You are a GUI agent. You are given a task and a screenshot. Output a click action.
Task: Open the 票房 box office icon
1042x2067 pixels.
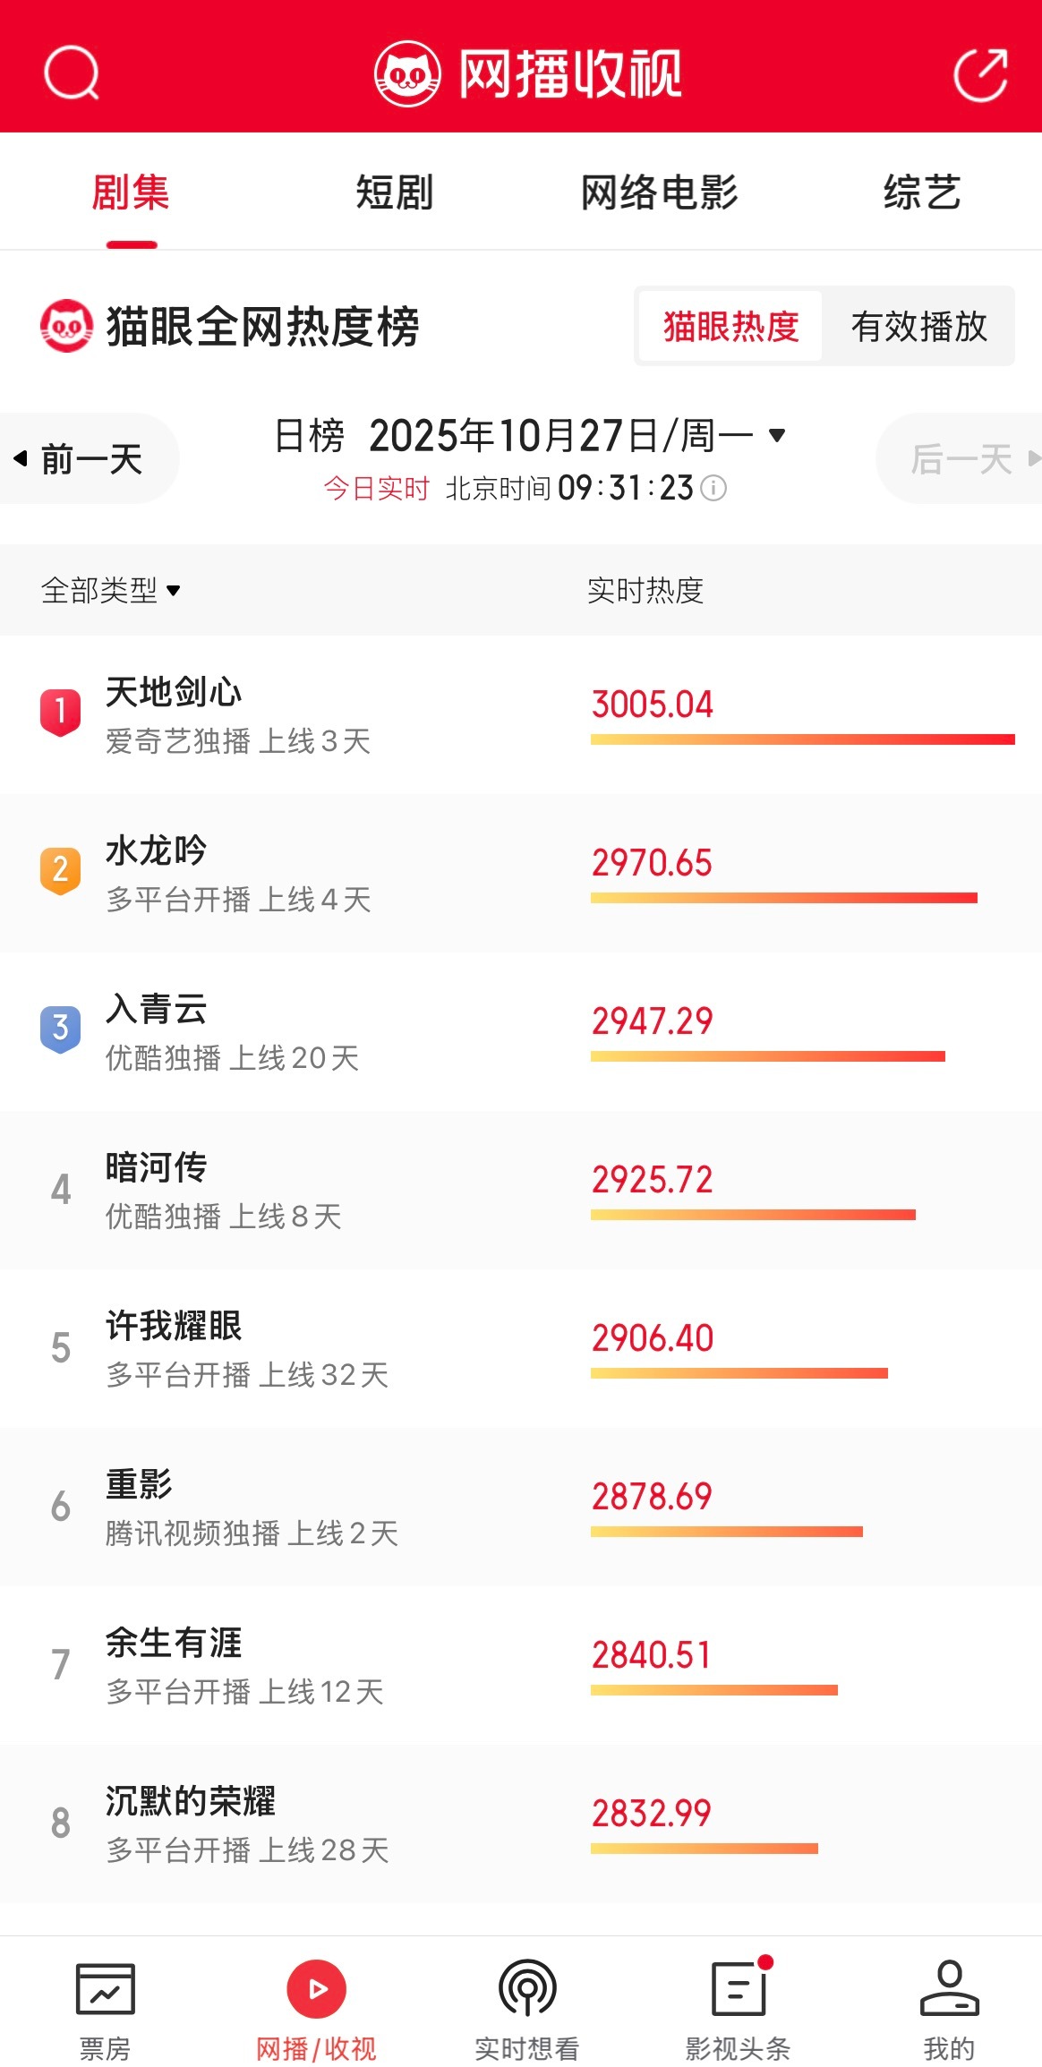[x=105, y=1989]
